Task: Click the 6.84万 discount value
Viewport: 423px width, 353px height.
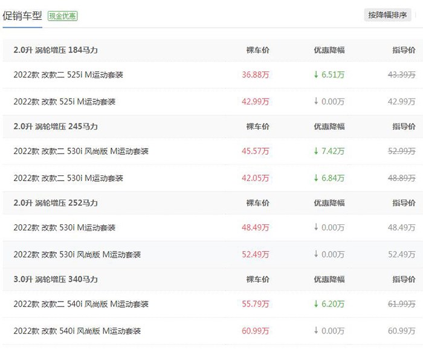Action: [333, 178]
